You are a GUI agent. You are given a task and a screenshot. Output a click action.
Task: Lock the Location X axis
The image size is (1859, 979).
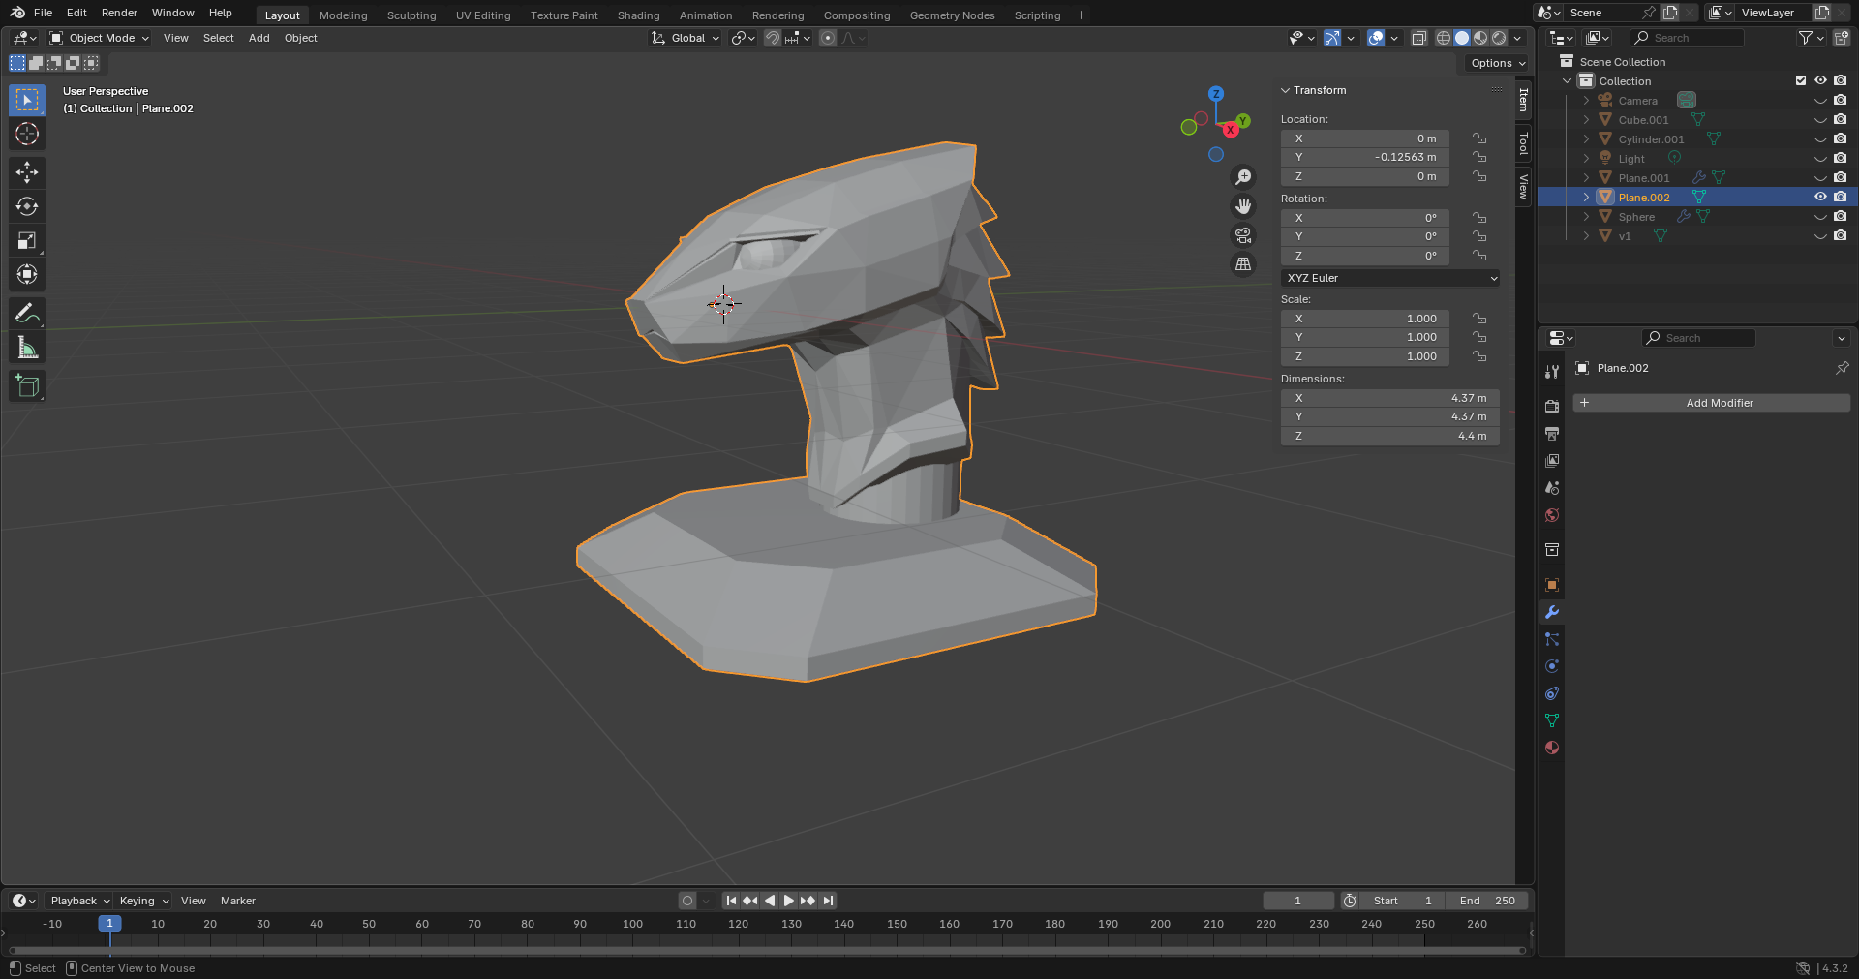pyautogui.click(x=1479, y=138)
